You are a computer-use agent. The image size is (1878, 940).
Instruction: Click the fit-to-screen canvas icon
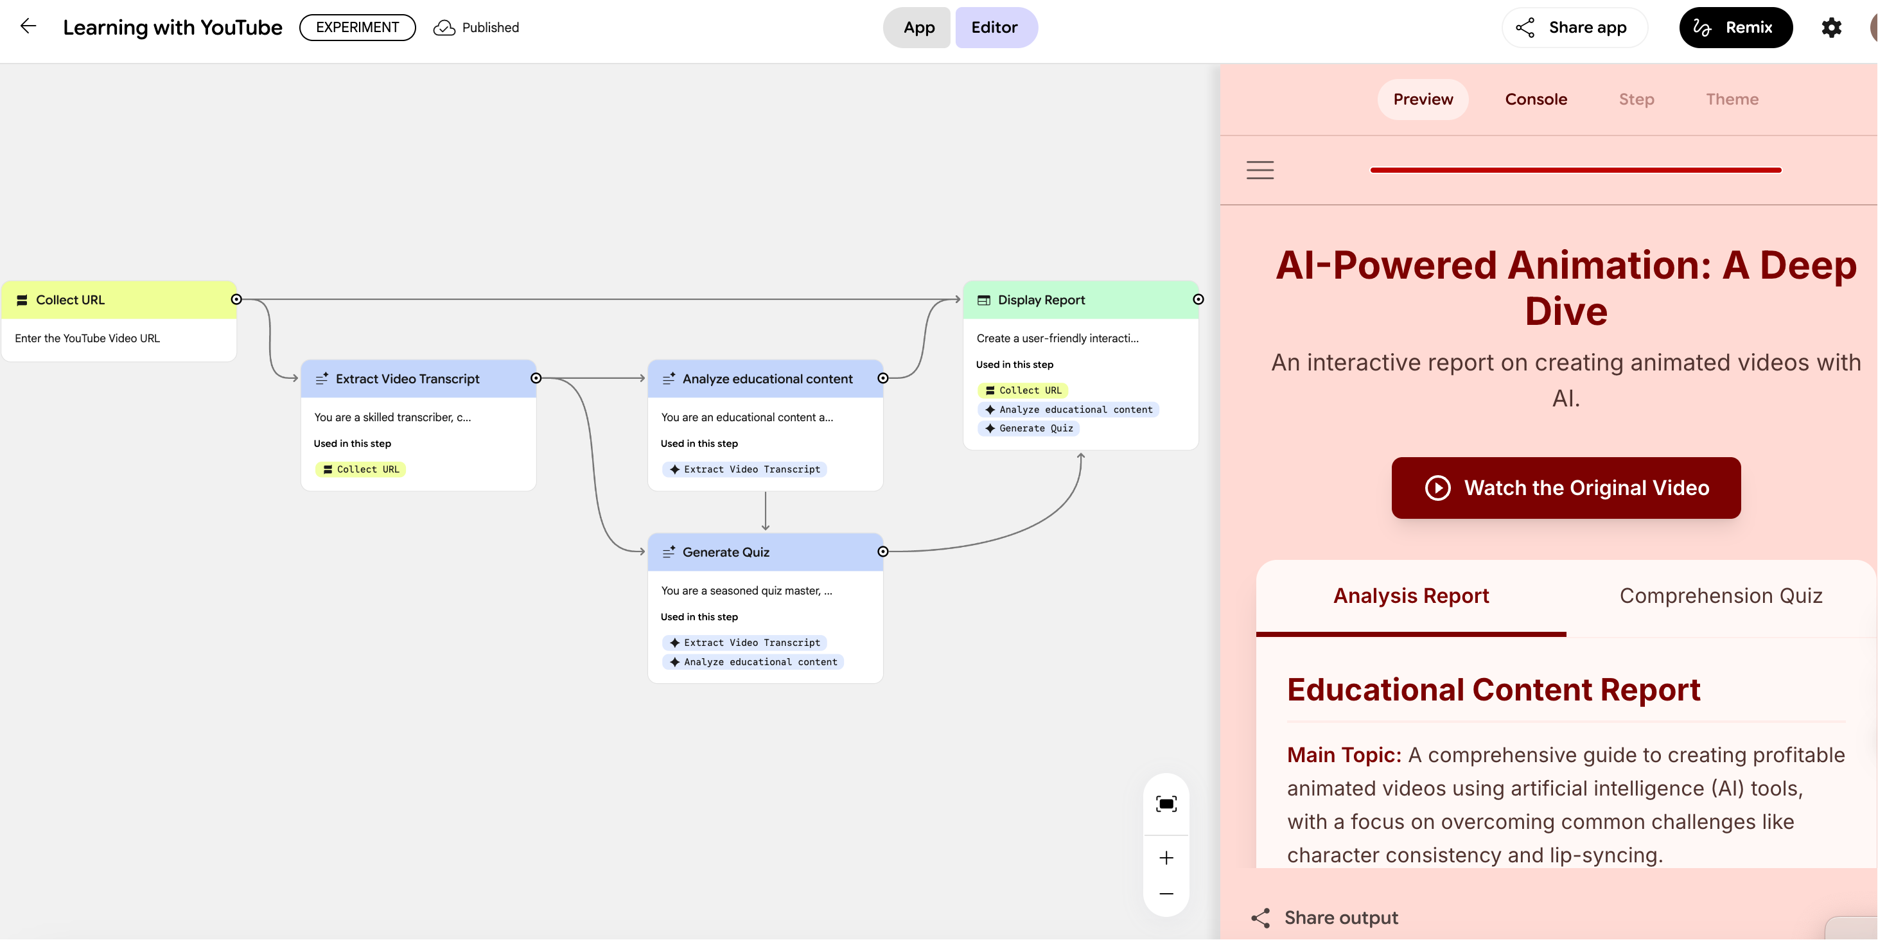click(x=1166, y=804)
